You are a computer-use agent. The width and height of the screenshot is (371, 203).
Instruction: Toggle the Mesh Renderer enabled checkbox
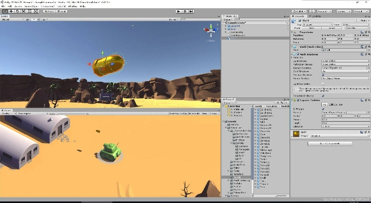click(x=297, y=54)
